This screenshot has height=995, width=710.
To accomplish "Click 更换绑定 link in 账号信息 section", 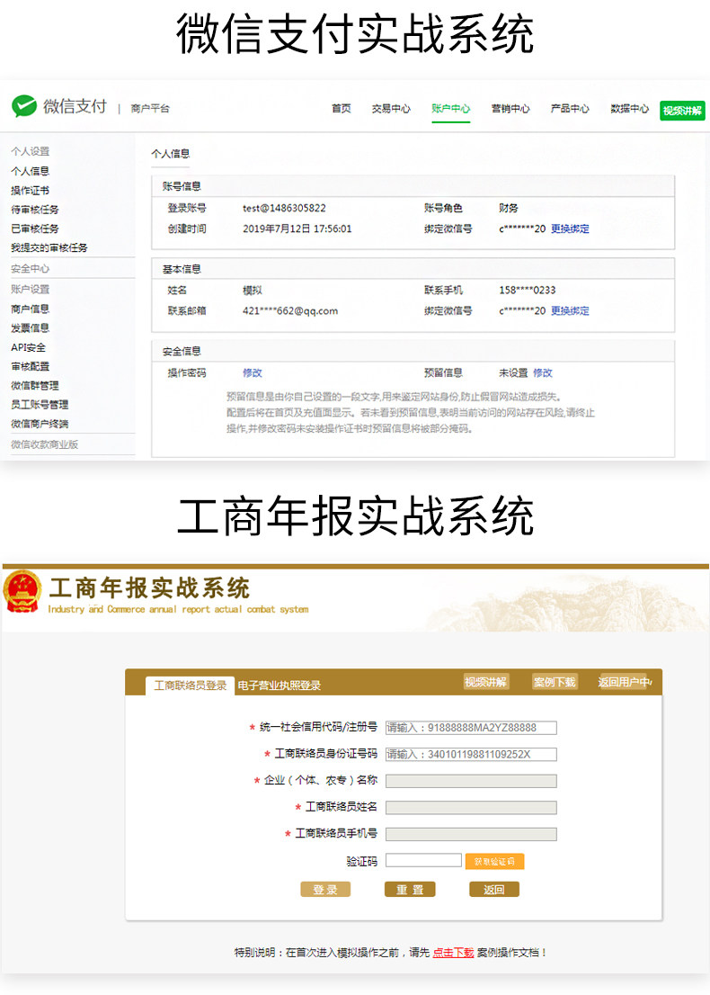I will pos(570,229).
